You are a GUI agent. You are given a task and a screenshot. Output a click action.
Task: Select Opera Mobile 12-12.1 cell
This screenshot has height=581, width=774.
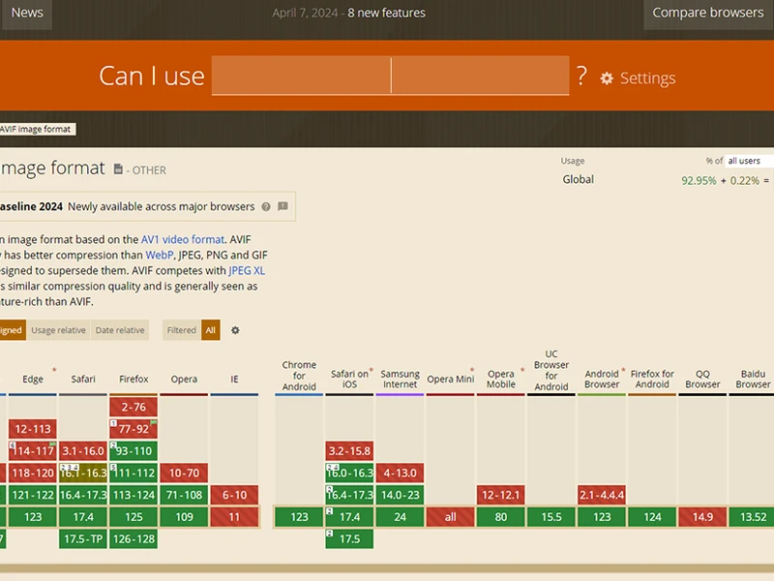click(500, 495)
